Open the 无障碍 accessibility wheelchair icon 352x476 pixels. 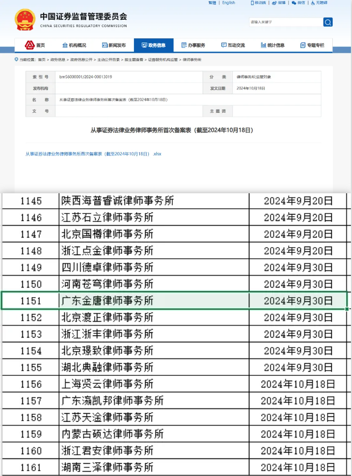[x=313, y=3]
